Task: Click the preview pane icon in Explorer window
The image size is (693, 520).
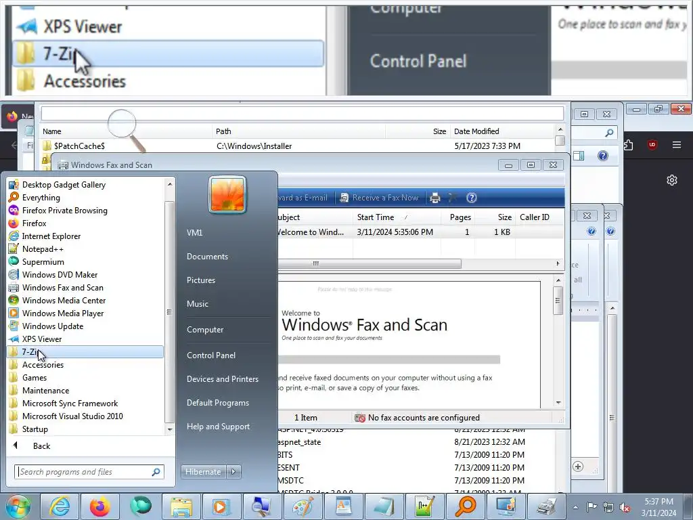Action: [x=579, y=156]
